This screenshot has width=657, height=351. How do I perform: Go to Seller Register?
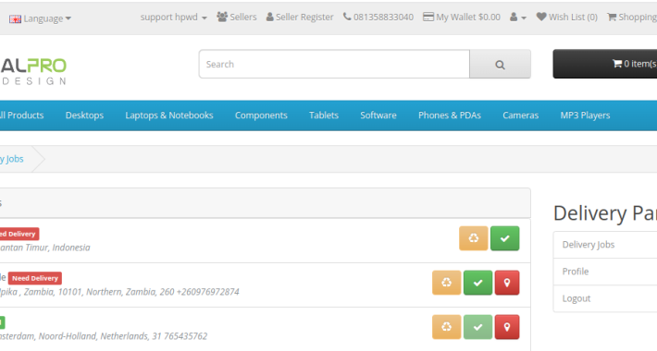point(300,18)
